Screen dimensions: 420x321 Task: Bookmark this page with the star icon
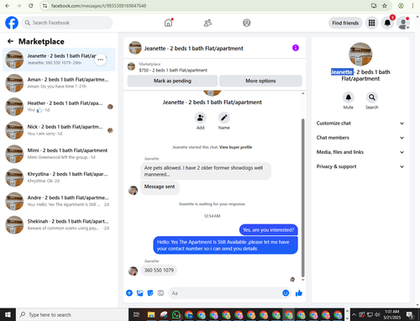pyautogui.click(x=385, y=6)
